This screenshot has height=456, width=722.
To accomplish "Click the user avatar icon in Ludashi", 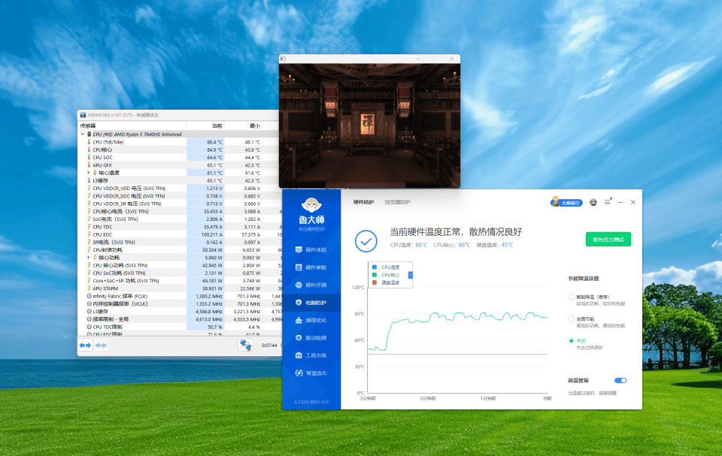I will coord(593,202).
